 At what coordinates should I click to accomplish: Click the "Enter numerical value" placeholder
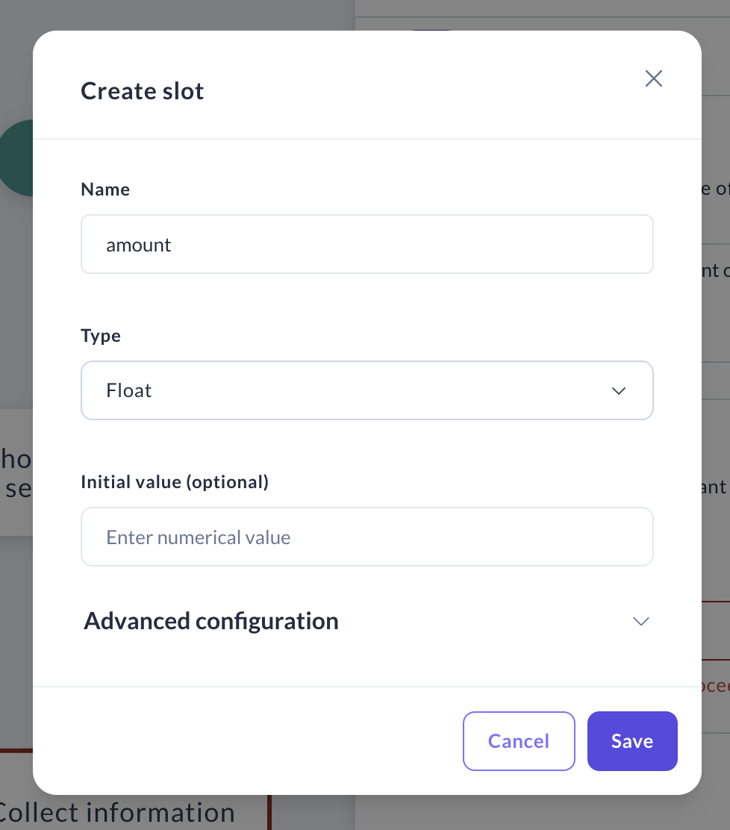coord(199,537)
